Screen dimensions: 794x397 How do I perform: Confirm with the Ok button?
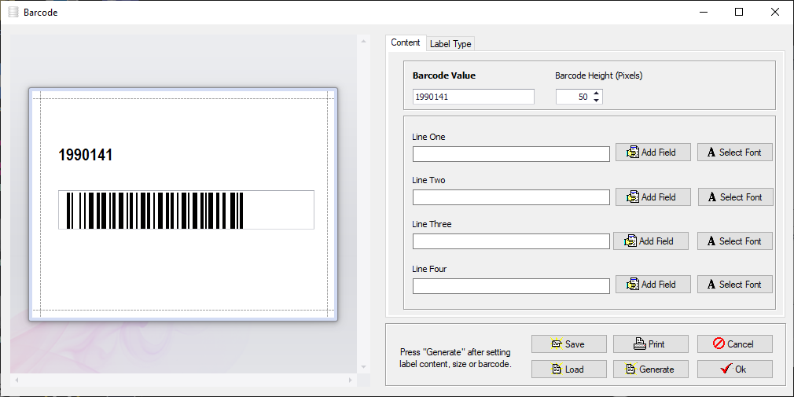click(734, 369)
